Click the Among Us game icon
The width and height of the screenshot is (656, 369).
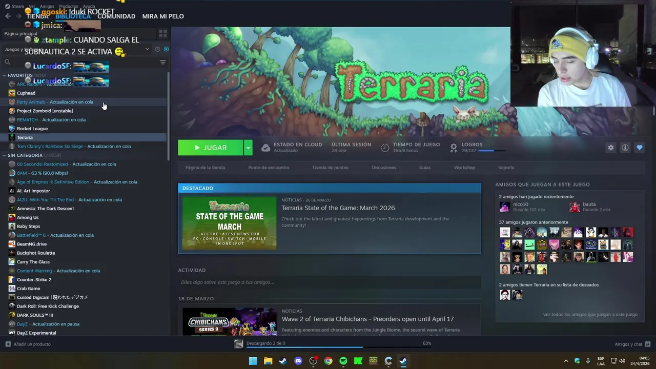point(12,217)
